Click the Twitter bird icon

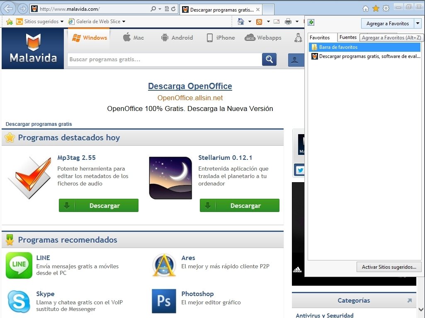click(x=300, y=170)
